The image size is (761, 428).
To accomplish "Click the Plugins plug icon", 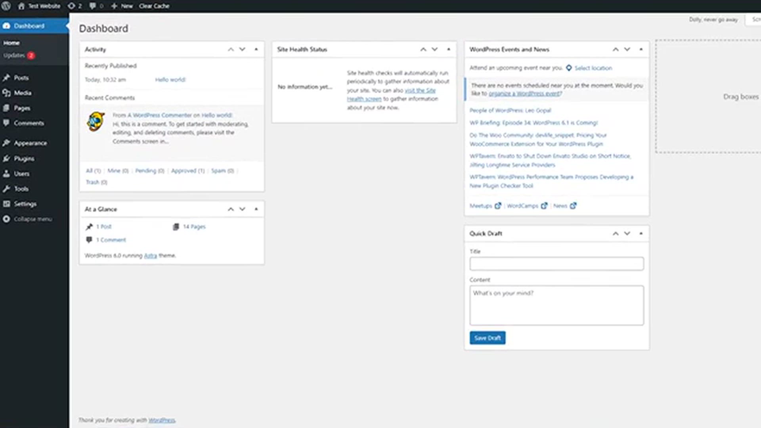I will click(x=6, y=159).
